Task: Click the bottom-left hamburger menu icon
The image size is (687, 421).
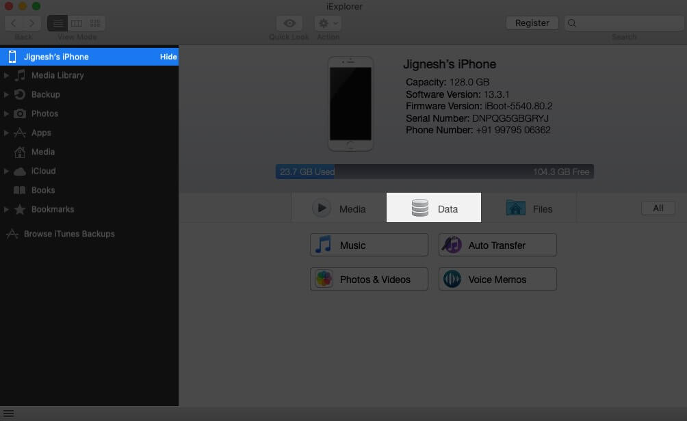Action: 8,413
